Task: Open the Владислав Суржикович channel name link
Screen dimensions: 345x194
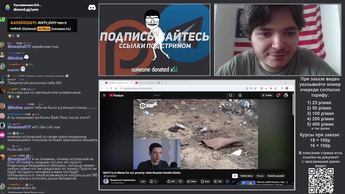Action: coord(123,180)
